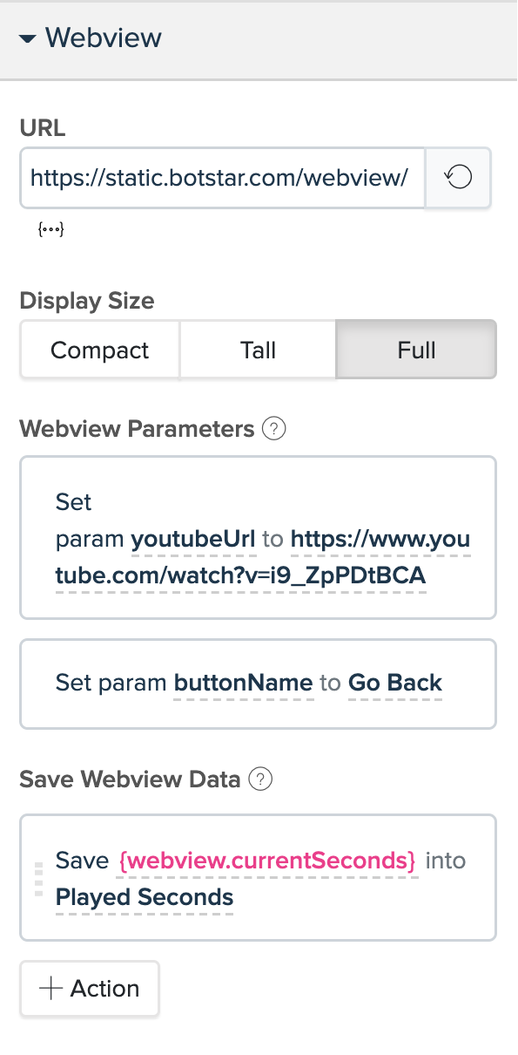The height and width of the screenshot is (1055, 518).
Task: Select Compact display size
Action: (x=100, y=351)
